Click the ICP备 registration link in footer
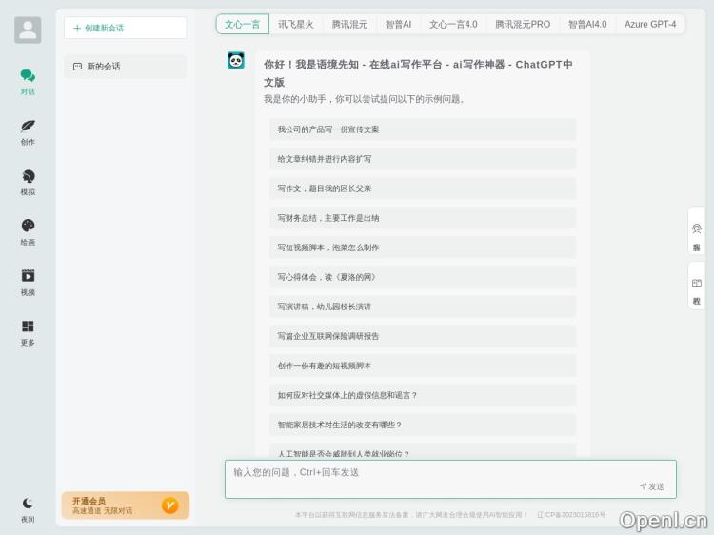 571,514
